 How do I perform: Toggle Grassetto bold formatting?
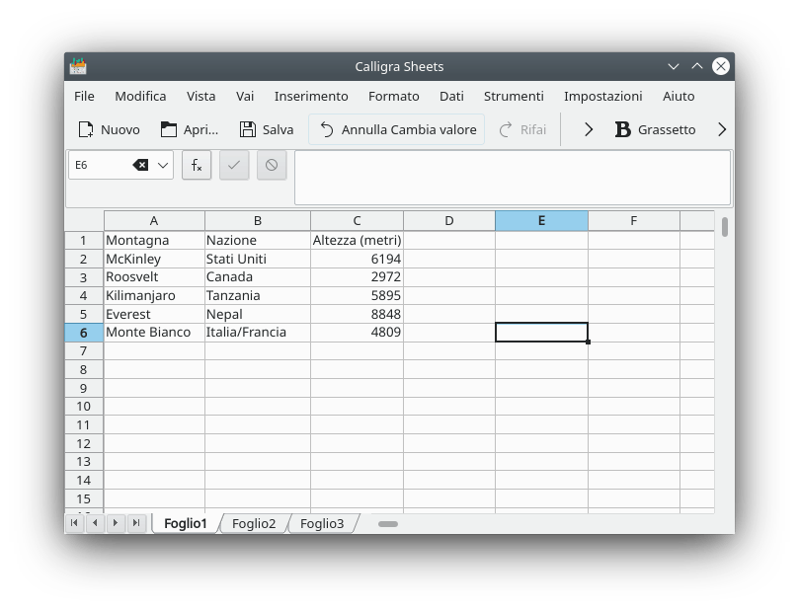coord(655,129)
